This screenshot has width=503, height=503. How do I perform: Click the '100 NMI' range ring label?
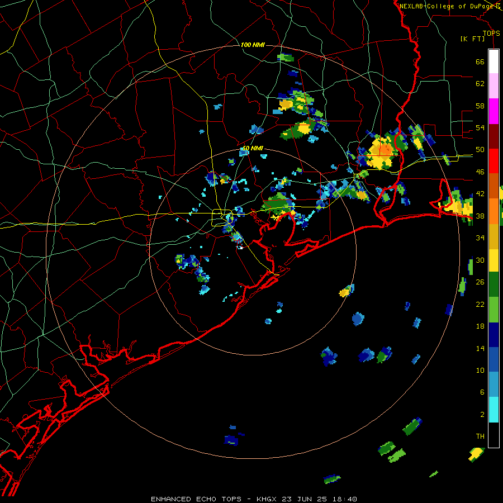[253, 45]
